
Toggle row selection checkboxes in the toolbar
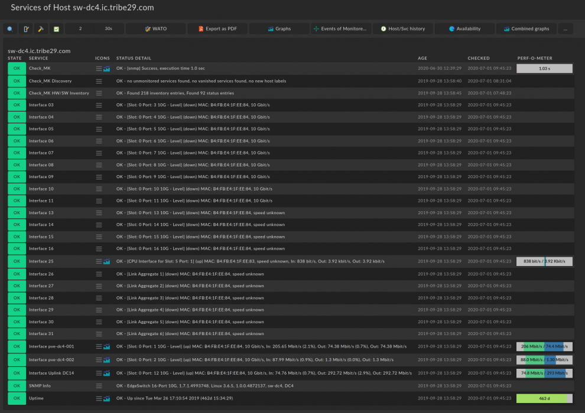(x=56, y=28)
